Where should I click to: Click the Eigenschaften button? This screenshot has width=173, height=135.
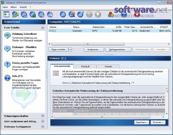(x=58, y=49)
